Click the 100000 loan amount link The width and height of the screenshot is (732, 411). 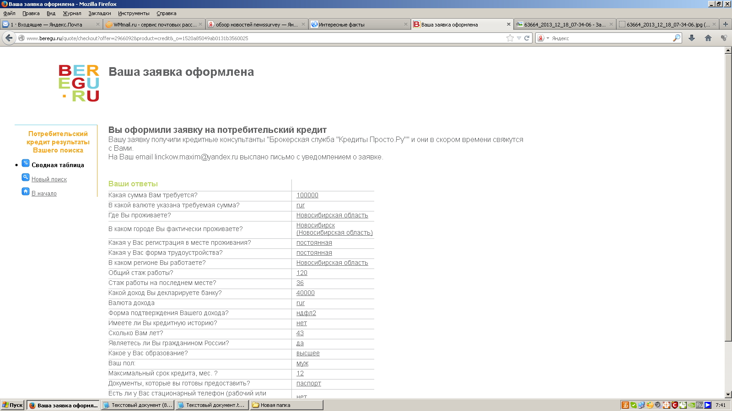(307, 195)
